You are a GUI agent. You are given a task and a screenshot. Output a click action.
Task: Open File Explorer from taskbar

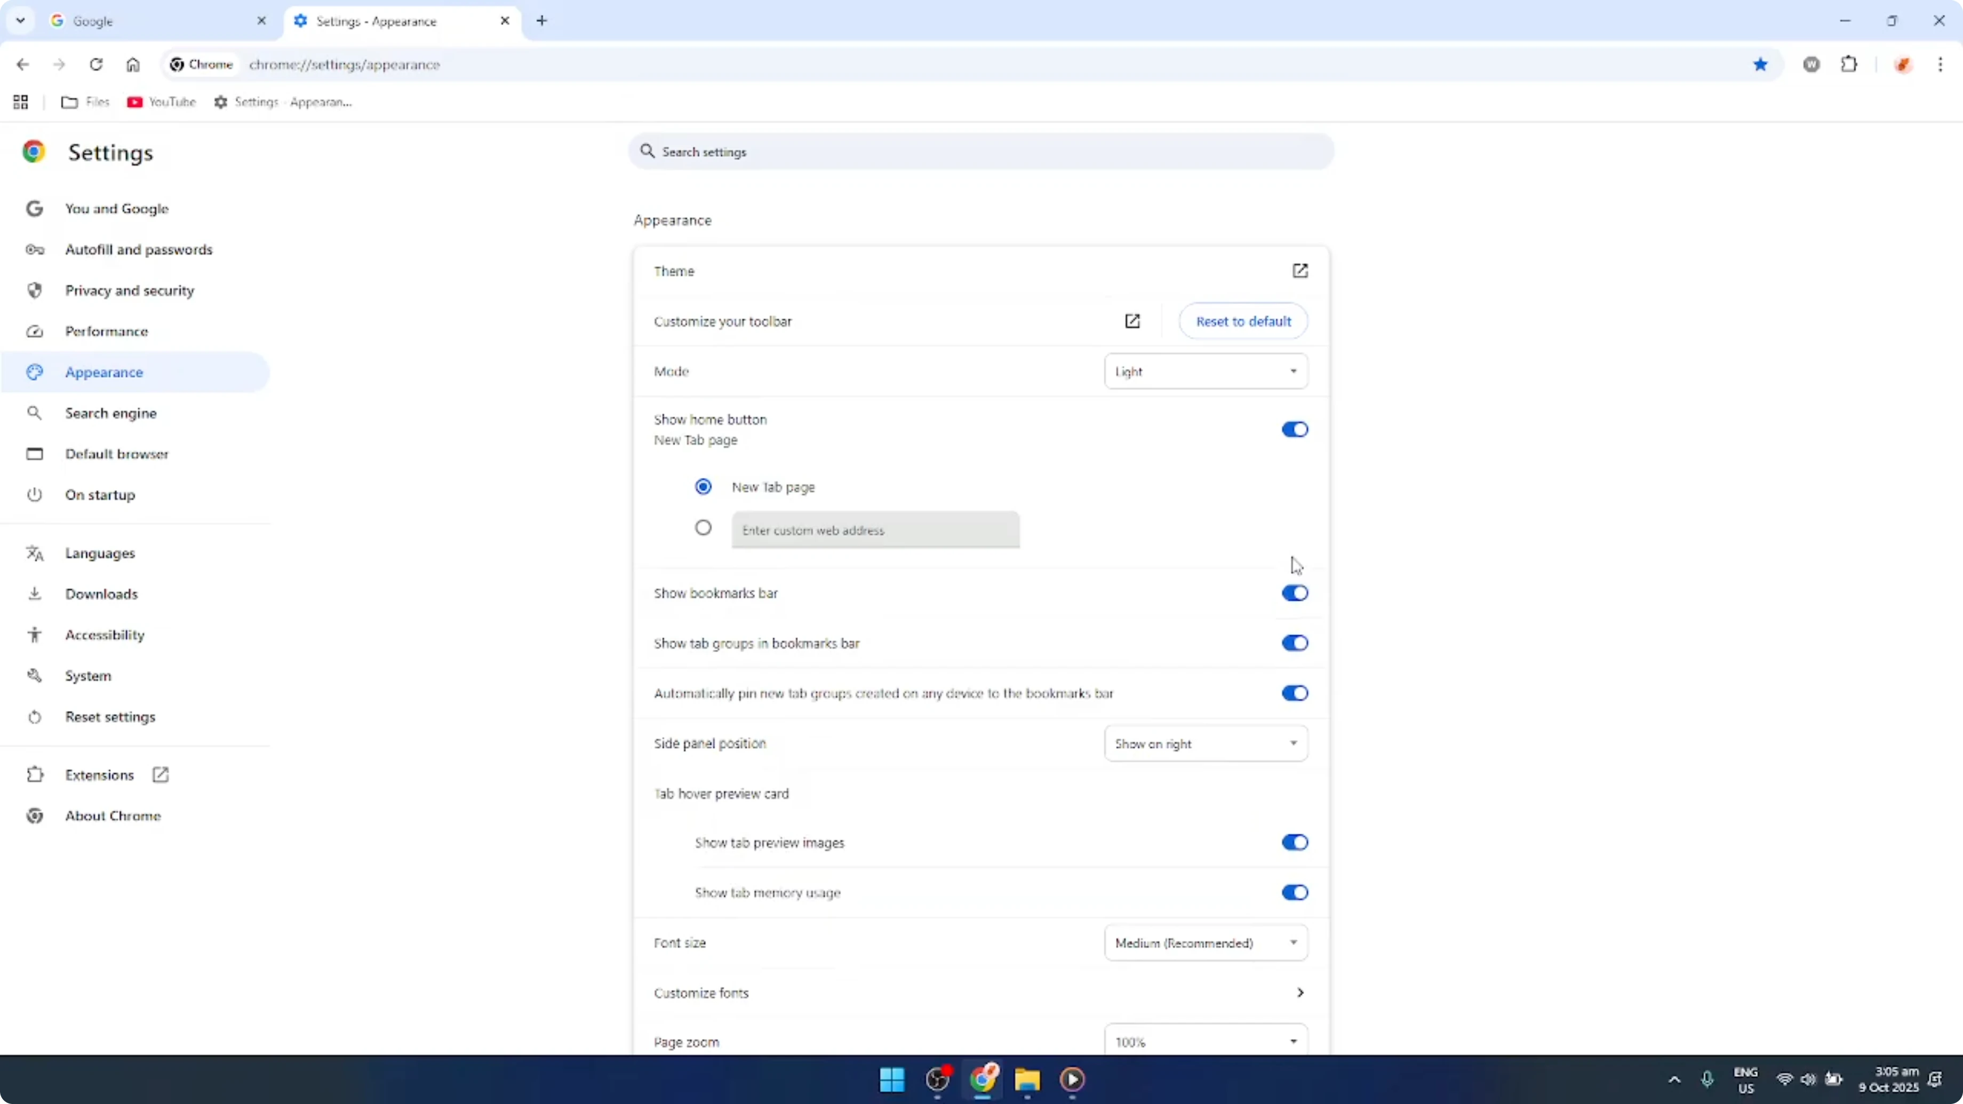pyautogui.click(x=1027, y=1079)
